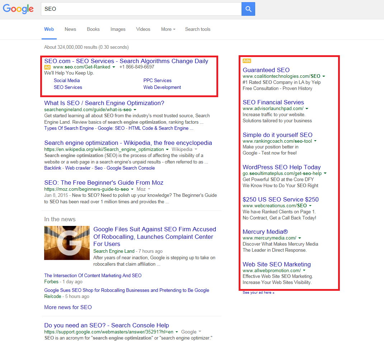Expand arrow next to rankingcoach.com/seo-tool
The image size is (384, 341).
(x=315, y=141)
